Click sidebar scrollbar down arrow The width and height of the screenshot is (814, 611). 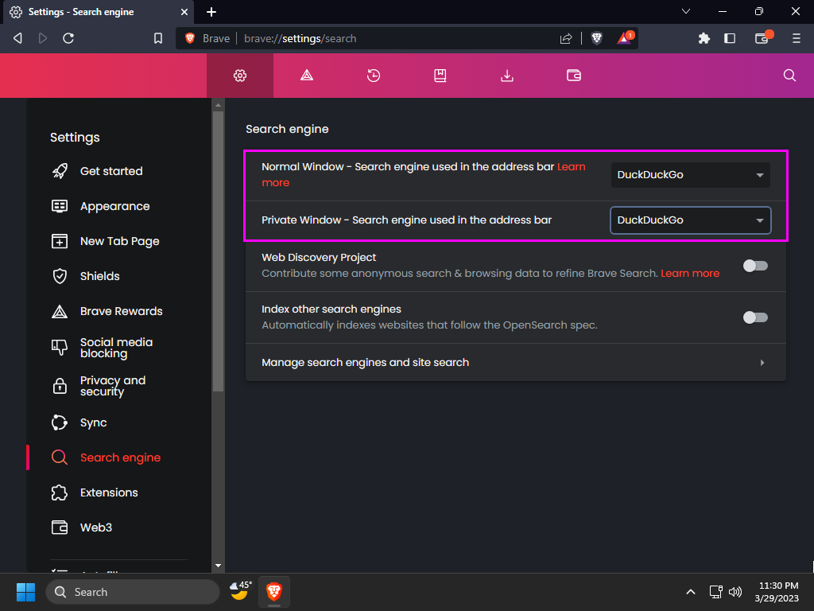(x=218, y=566)
